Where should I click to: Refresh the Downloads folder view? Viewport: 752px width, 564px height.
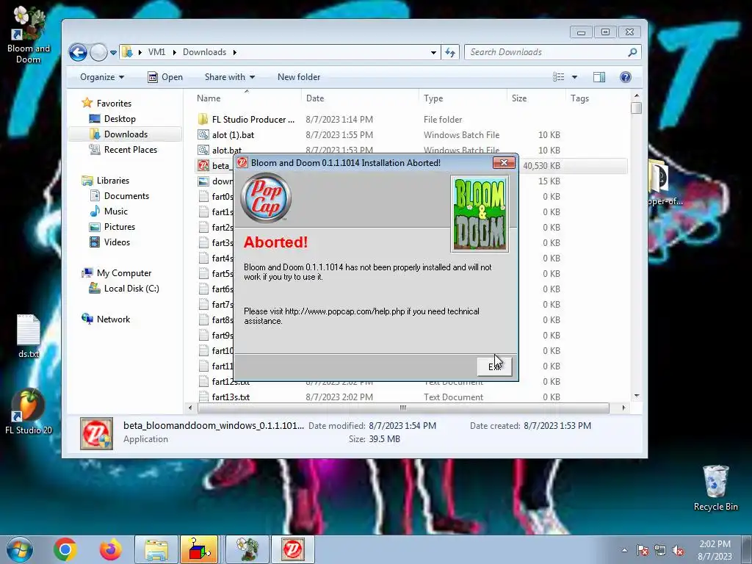tap(450, 52)
